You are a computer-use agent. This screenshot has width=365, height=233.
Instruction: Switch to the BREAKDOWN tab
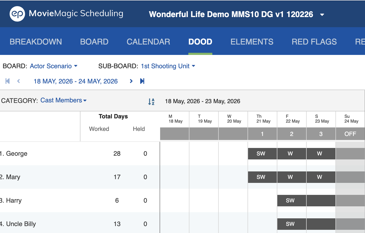[36, 42]
